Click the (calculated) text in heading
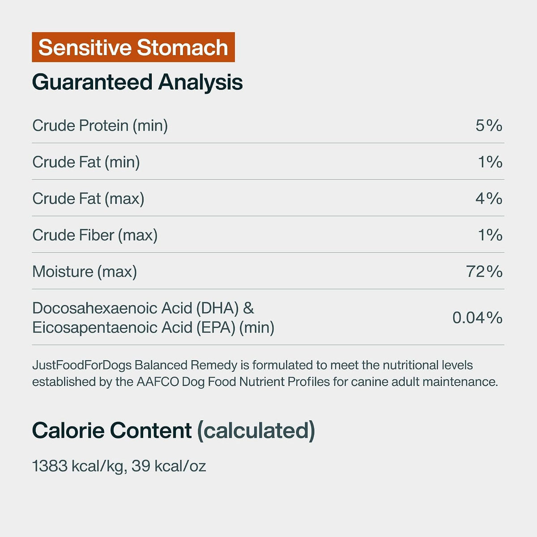 pyautogui.click(x=256, y=430)
